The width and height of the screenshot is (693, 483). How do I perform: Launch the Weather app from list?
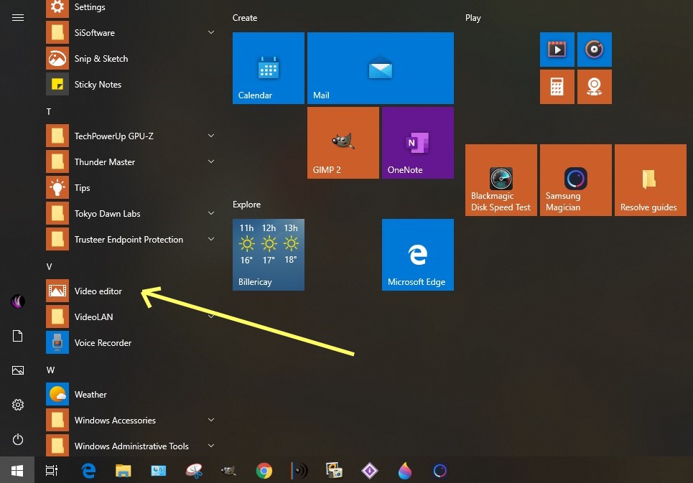131,394
